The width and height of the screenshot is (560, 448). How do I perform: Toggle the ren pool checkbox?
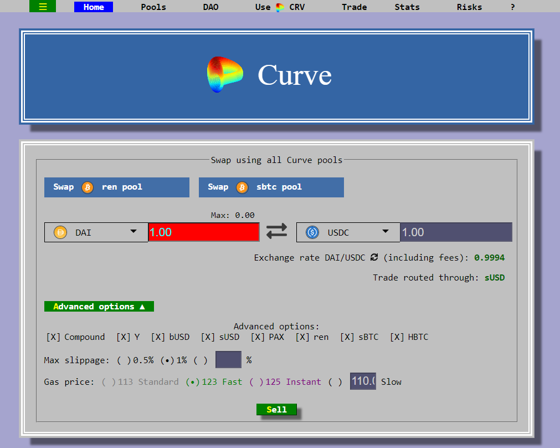point(312,337)
